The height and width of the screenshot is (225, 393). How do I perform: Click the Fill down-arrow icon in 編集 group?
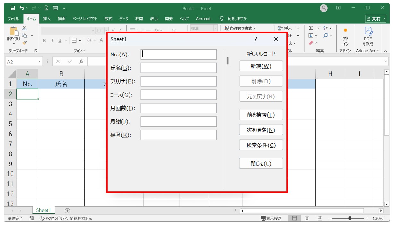(x=311, y=35)
